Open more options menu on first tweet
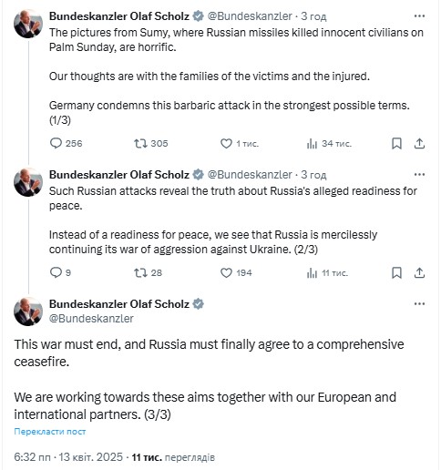Viewport: 441px width, 470px height. pos(419,16)
